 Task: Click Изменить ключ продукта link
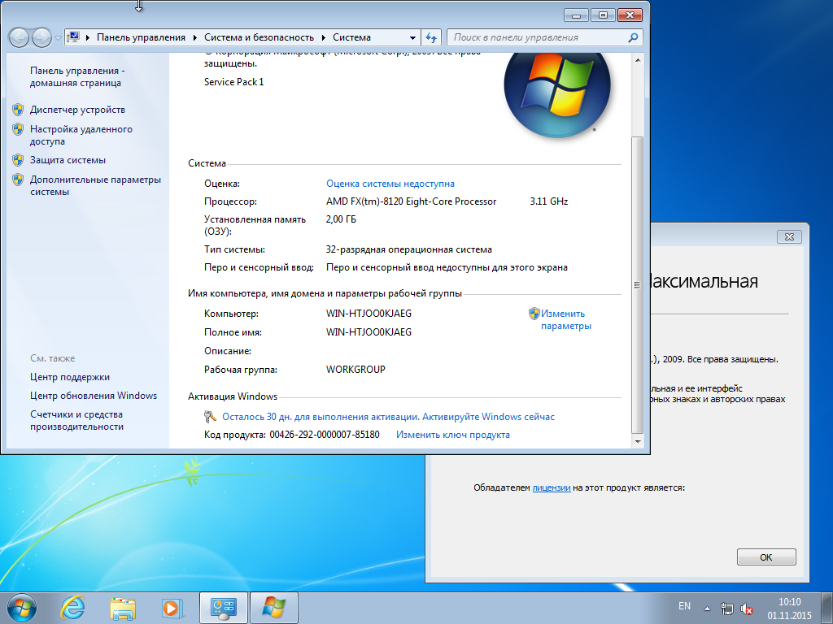453,435
